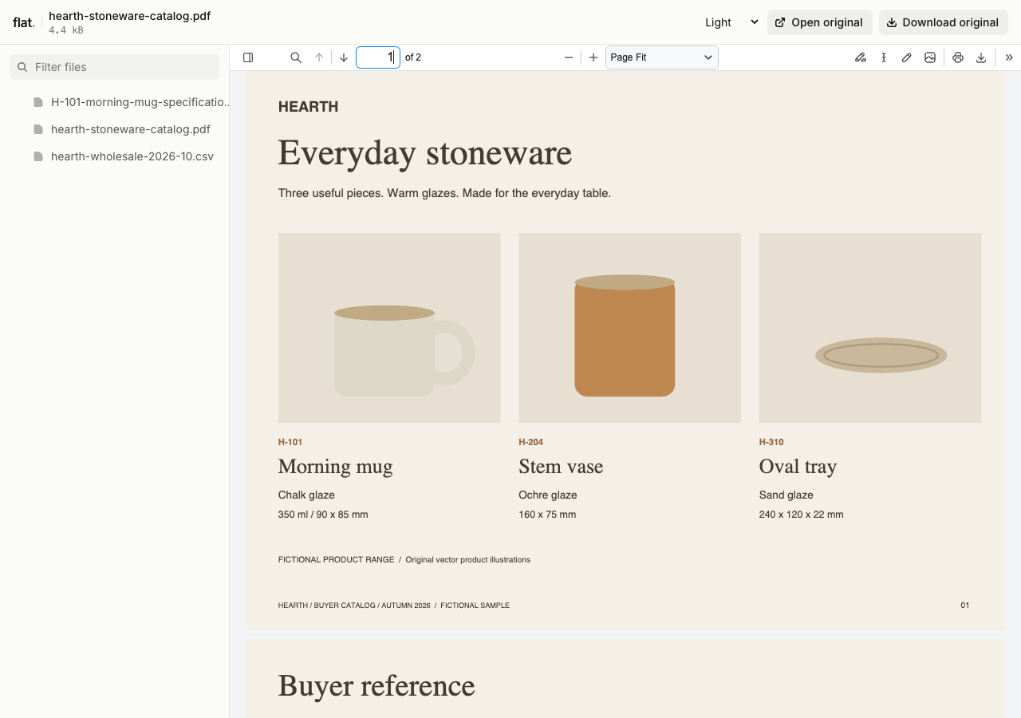
Task: Select the highlight annotation tool
Action: pyautogui.click(x=861, y=57)
